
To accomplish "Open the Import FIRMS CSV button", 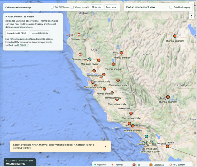I will (x=40, y=33).
